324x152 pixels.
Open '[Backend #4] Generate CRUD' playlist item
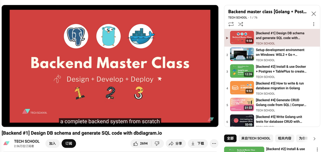pyautogui.click(x=281, y=103)
